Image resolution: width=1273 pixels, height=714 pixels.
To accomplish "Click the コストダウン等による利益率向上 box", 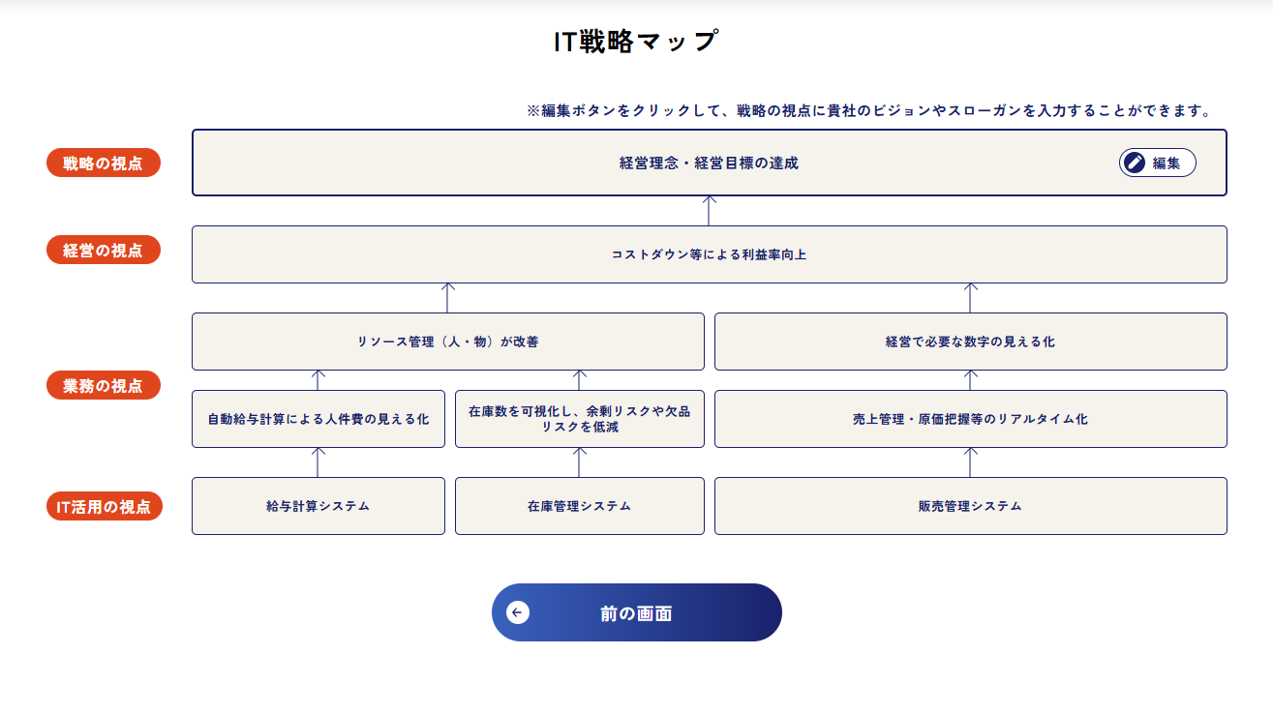I will [709, 254].
